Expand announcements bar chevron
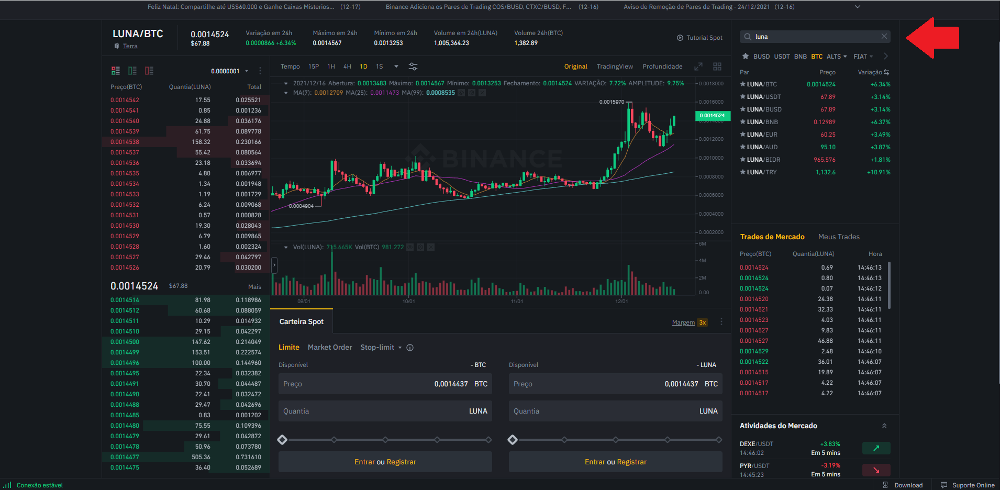 coord(857,7)
